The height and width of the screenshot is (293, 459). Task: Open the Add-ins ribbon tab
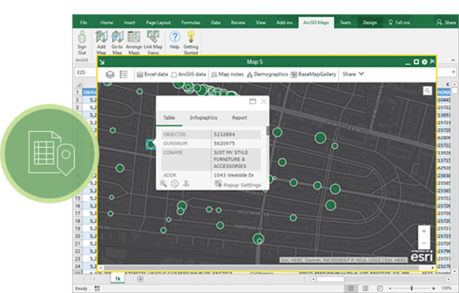pos(284,22)
